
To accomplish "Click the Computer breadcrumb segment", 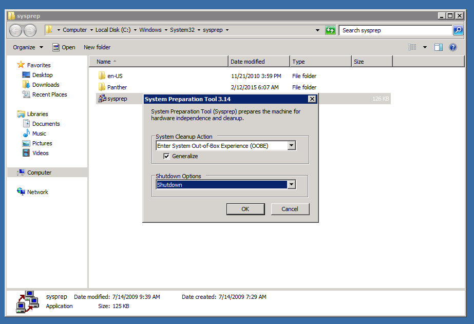I will point(74,30).
